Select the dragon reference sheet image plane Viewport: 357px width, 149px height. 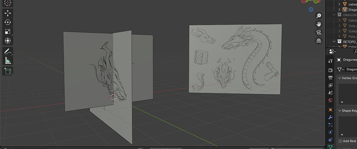point(235,59)
